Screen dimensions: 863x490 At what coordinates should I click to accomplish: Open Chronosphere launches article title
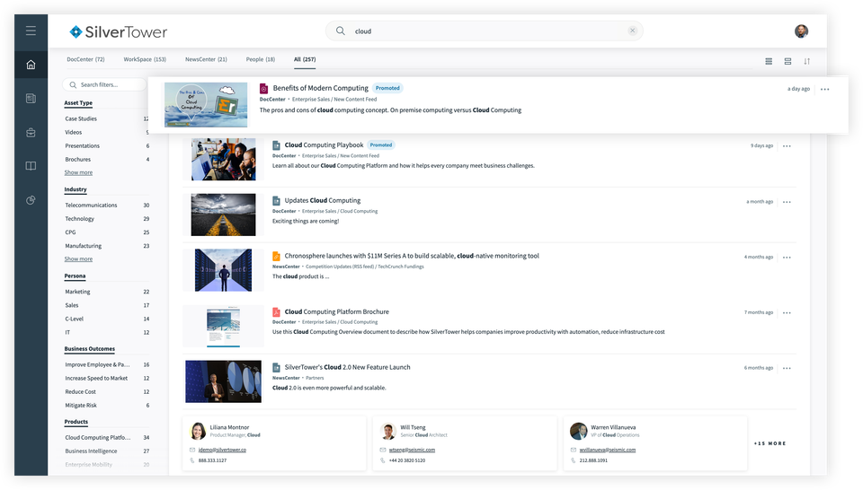(x=412, y=256)
